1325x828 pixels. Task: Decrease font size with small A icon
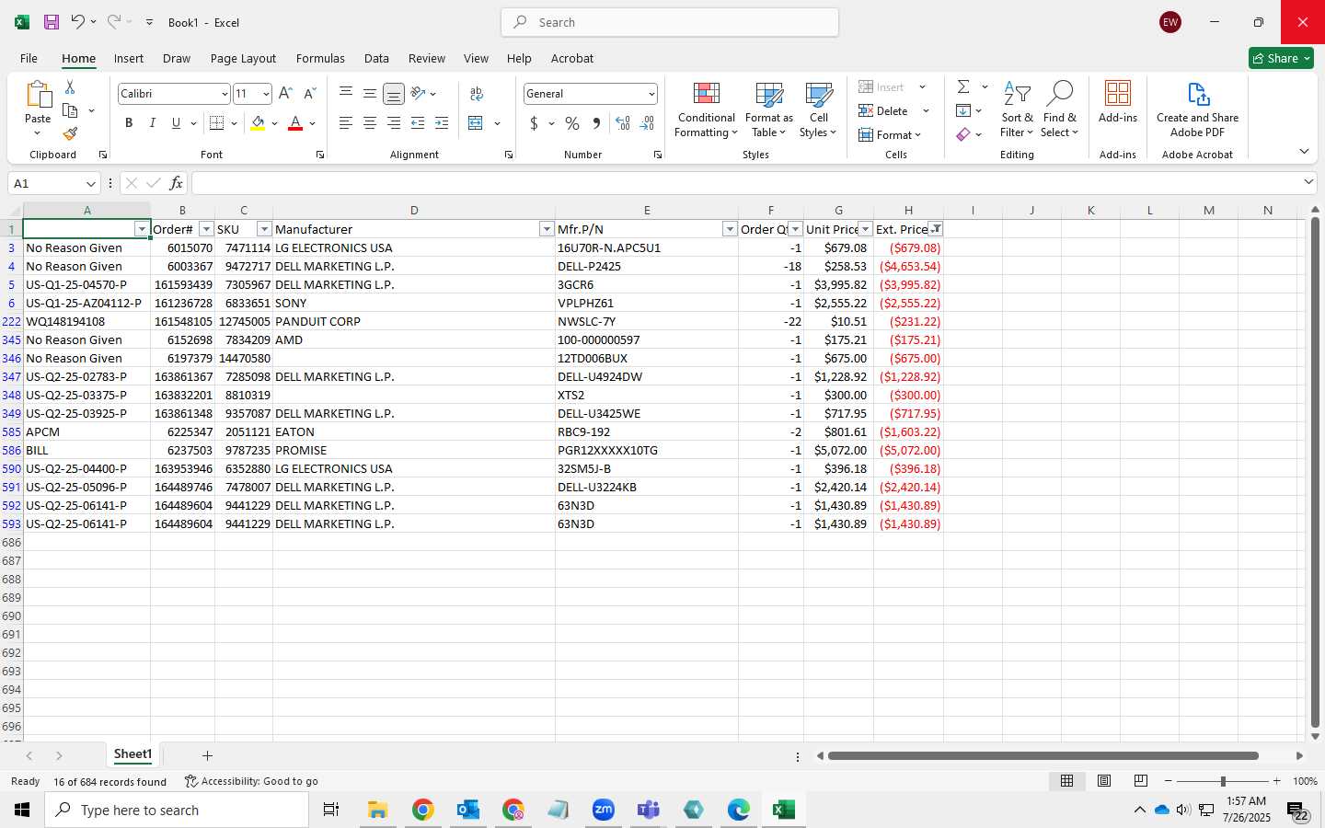pyautogui.click(x=309, y=94)
